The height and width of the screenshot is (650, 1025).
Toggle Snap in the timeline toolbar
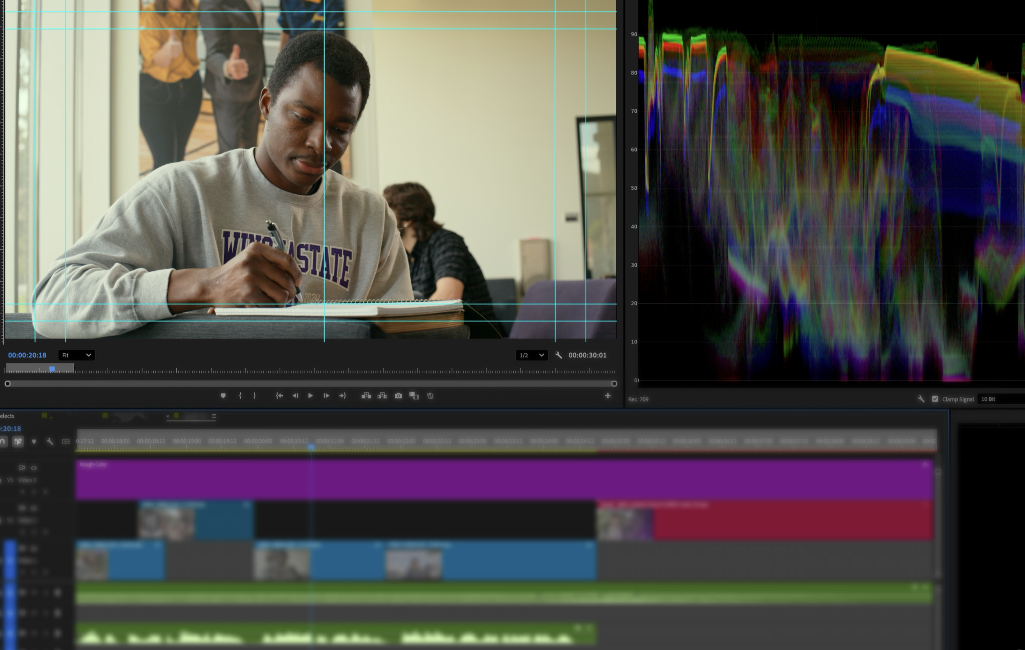coord(3,441)
